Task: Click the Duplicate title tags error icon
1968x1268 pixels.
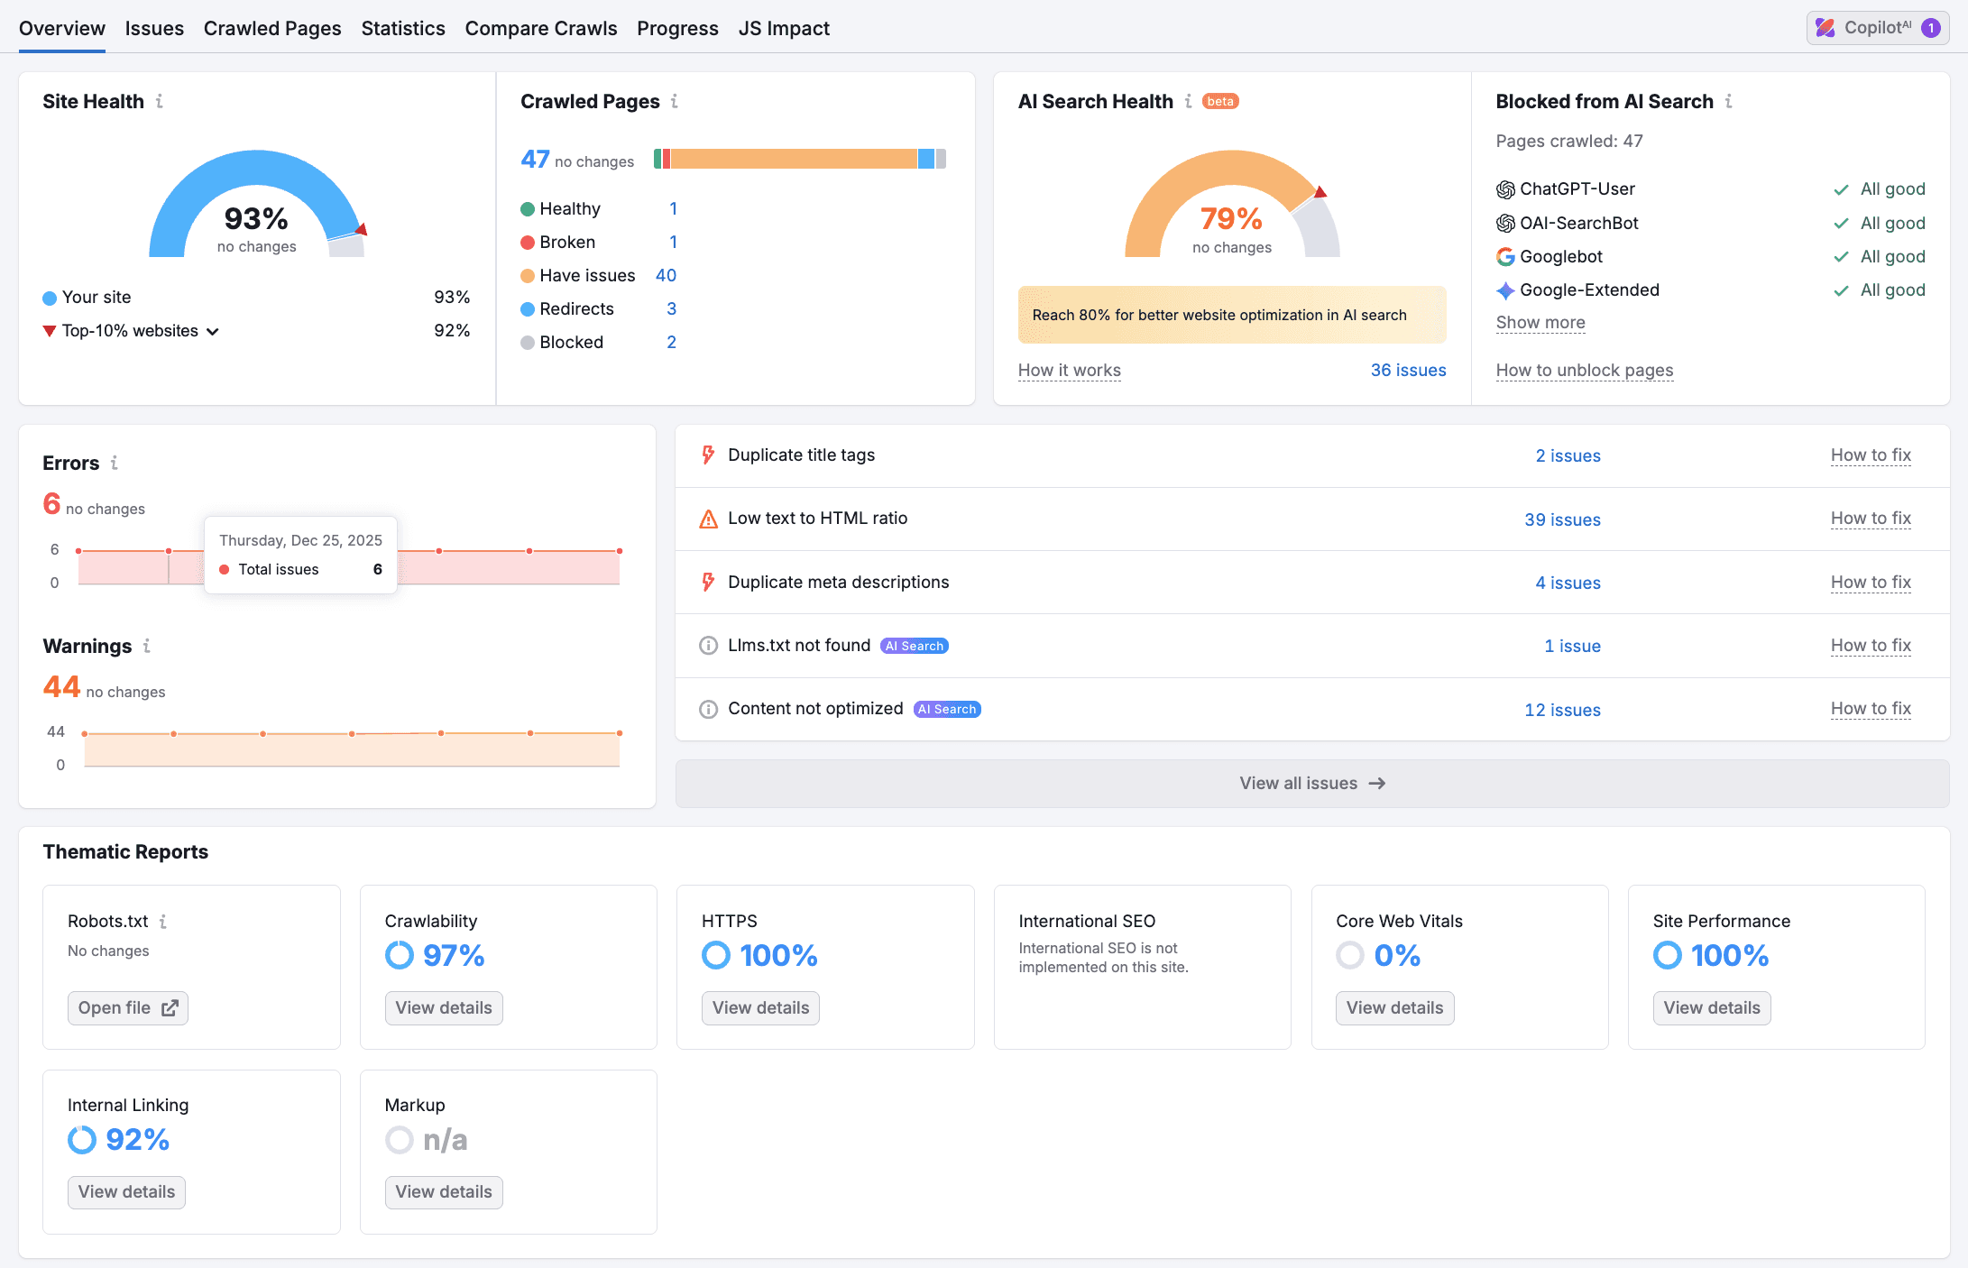Action: [x=708, y=455]
